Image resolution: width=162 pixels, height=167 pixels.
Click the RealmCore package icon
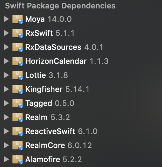[18, 146]
